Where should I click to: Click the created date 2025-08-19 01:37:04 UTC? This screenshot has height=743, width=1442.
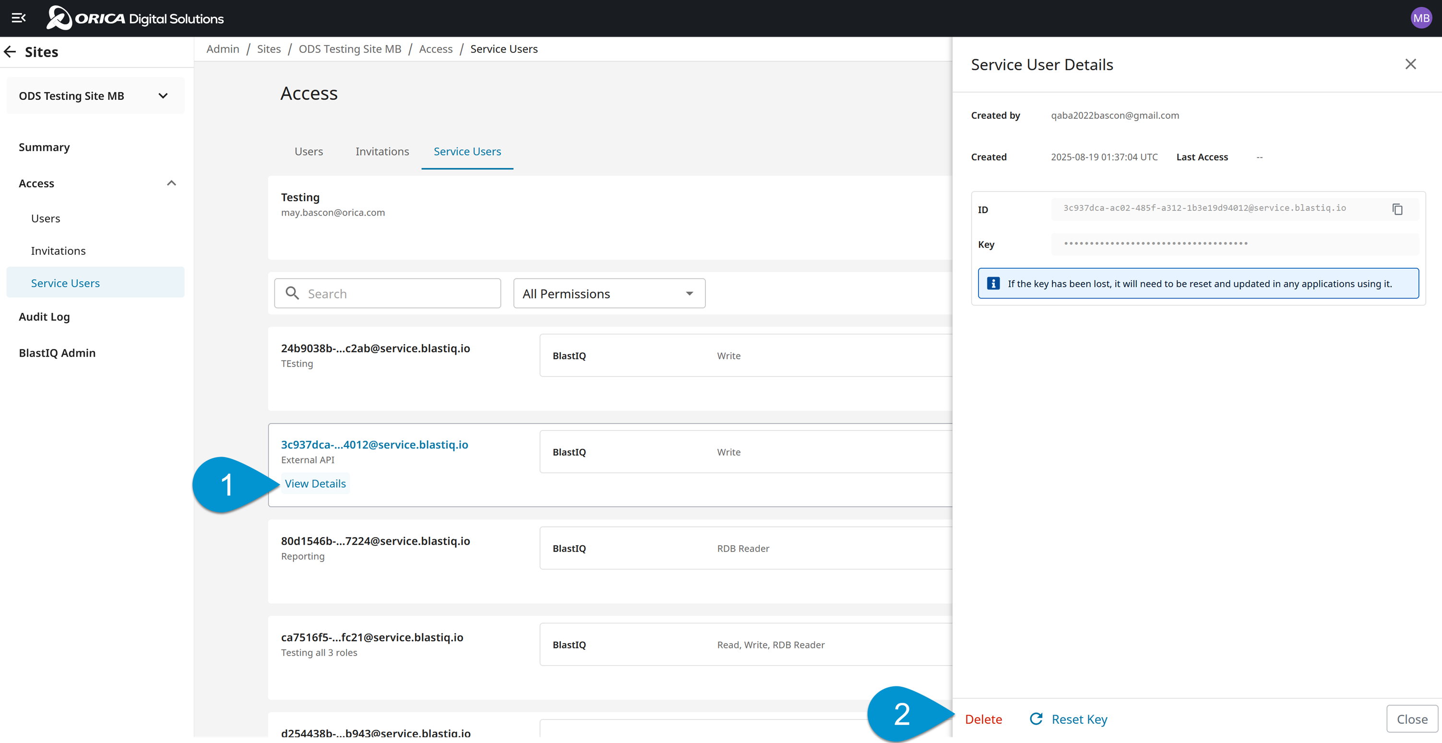click(1104, 157)
